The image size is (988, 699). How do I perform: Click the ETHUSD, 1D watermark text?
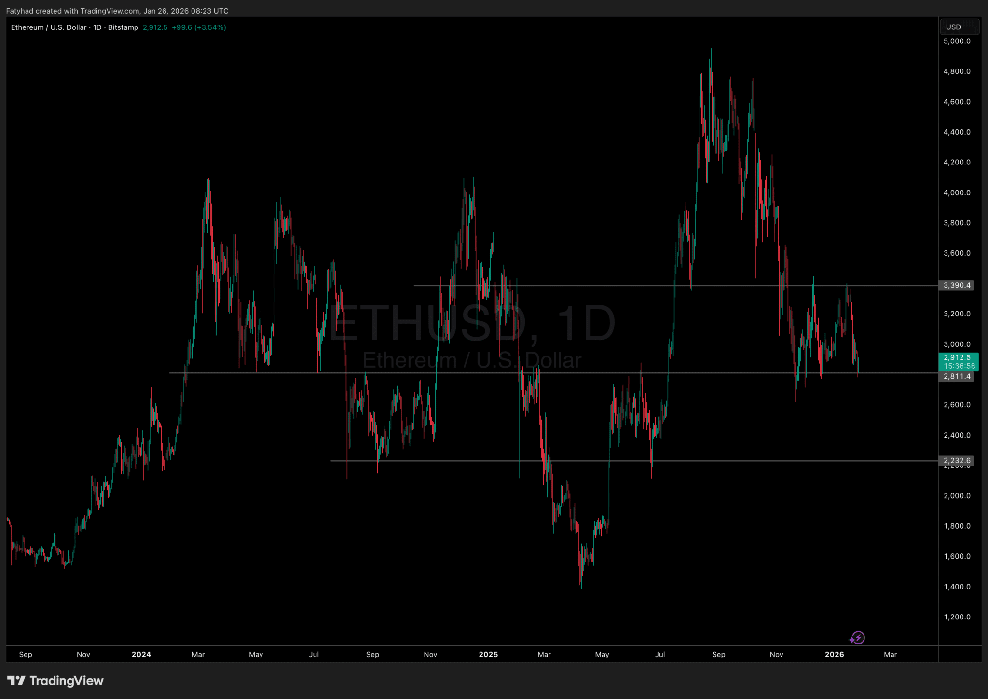pyautogui.click(x=472, y=323)
